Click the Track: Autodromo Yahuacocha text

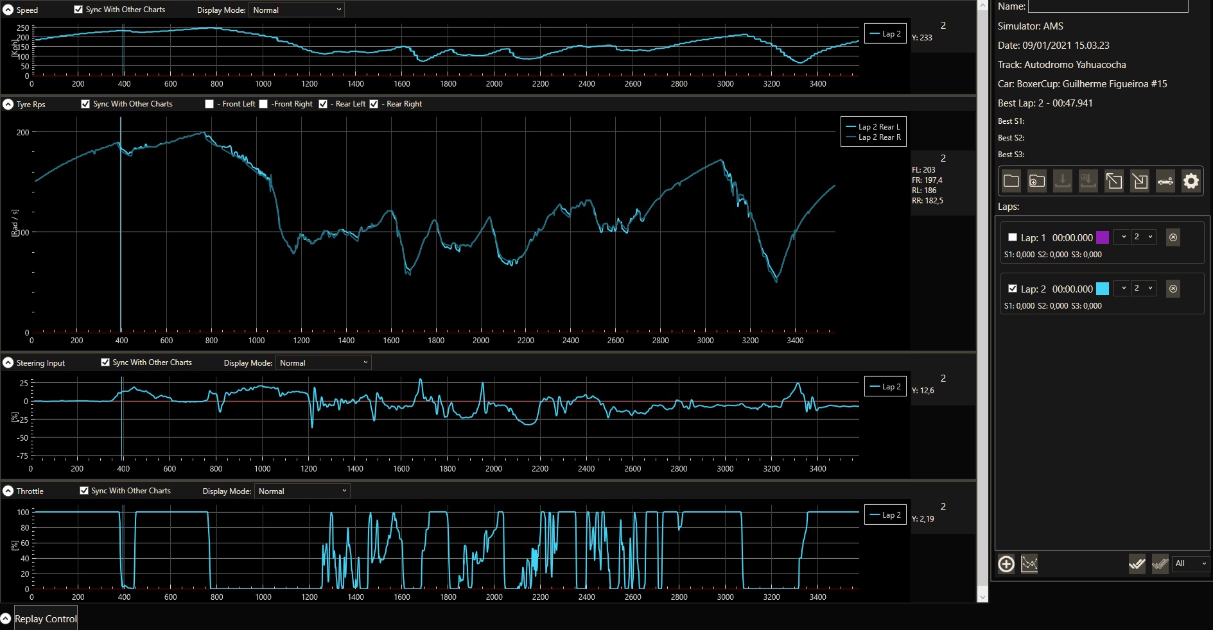1061,65
